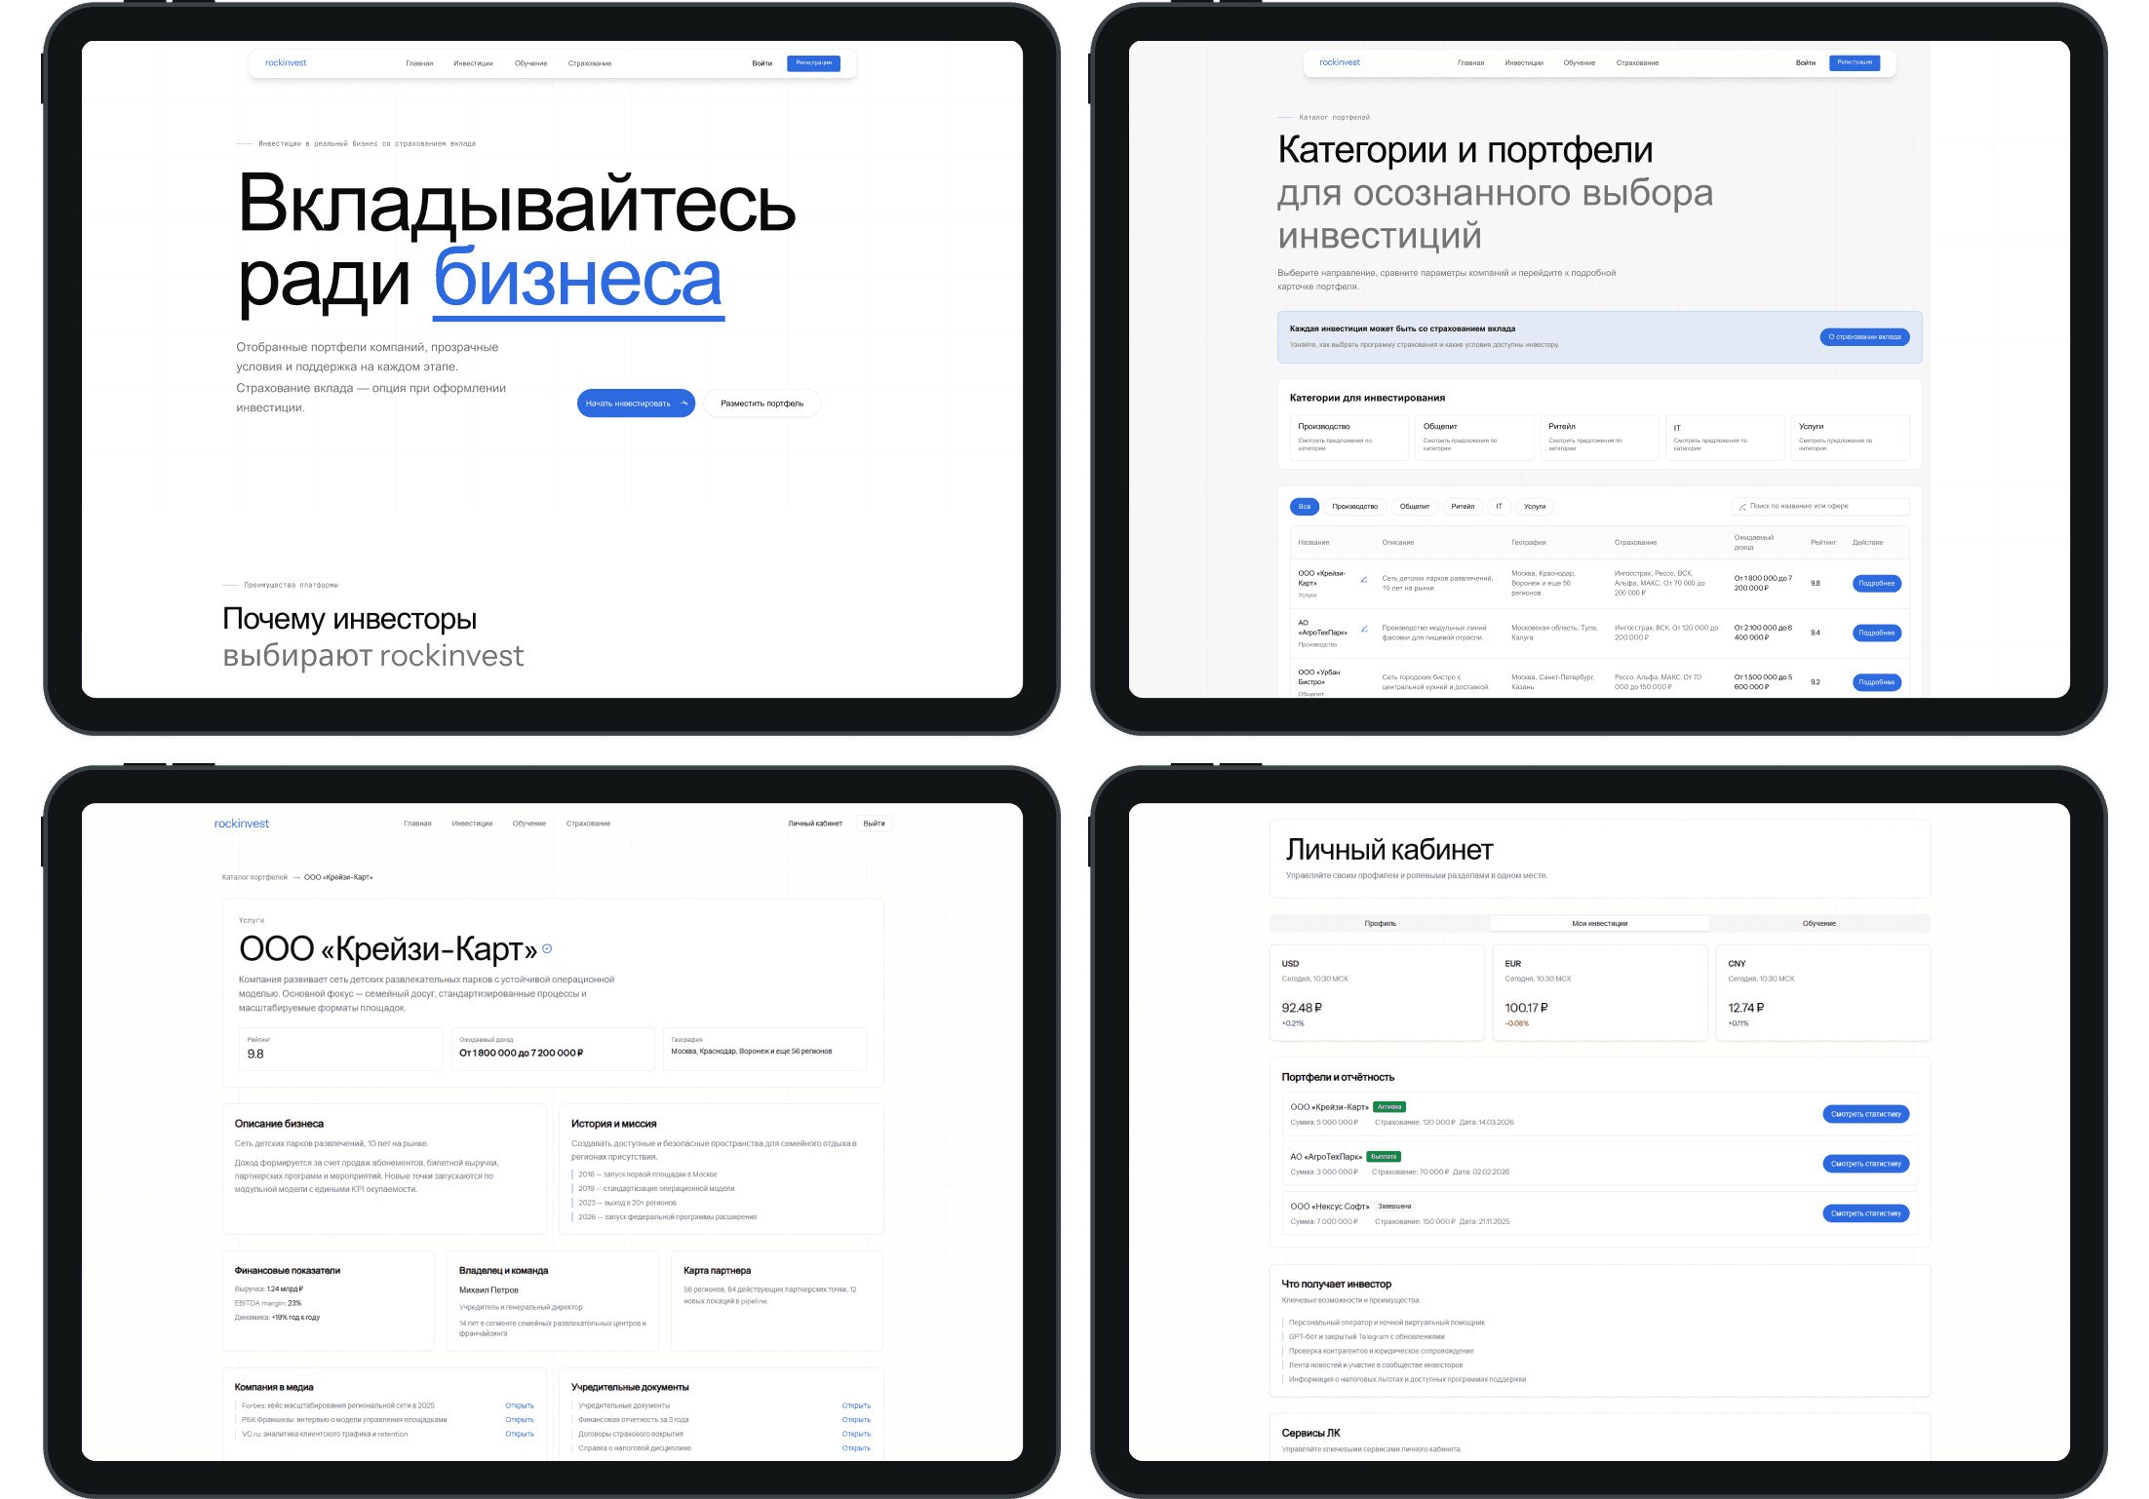The height and width of the screenshot is (1499, 2149).
Task: Click the rockinvest logo on the catalog page
Action: pyautogui.click(x=1338, y=62)
